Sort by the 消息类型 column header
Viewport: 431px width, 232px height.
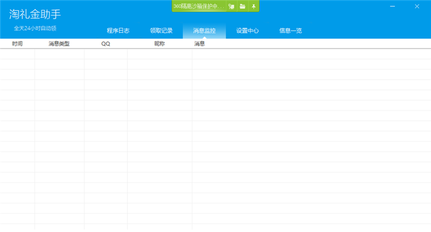pos(59,44)
